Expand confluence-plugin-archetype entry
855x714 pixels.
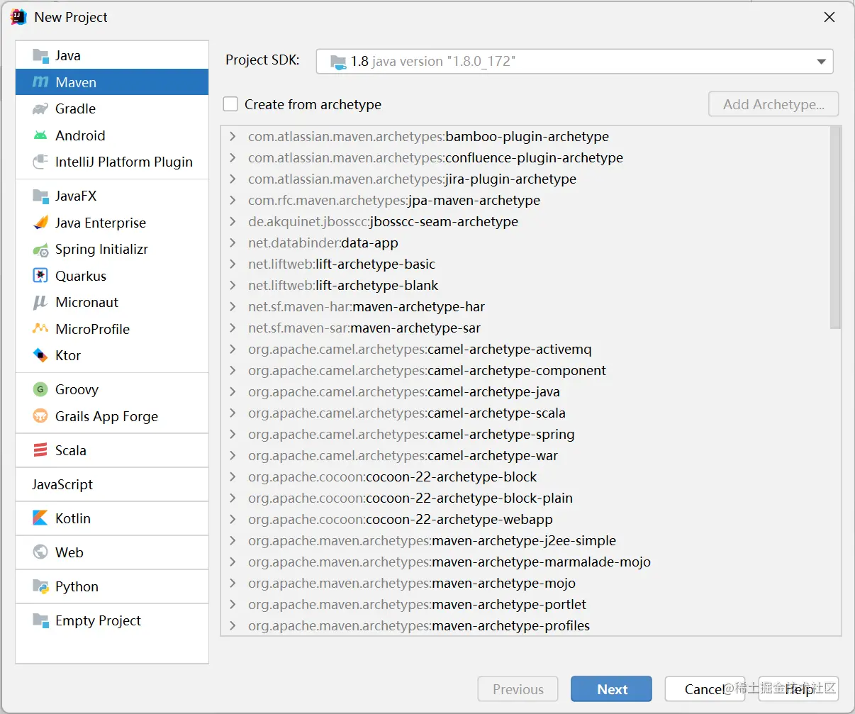pyautogui.click(x=233, y=157)
